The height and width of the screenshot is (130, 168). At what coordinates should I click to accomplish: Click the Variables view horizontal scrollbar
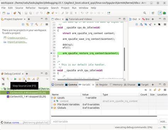tap(104, 116)
